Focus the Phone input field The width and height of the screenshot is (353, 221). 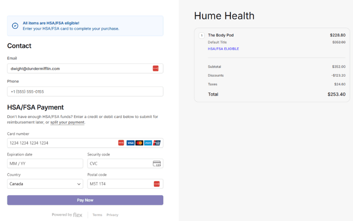(x=85, y=91)
